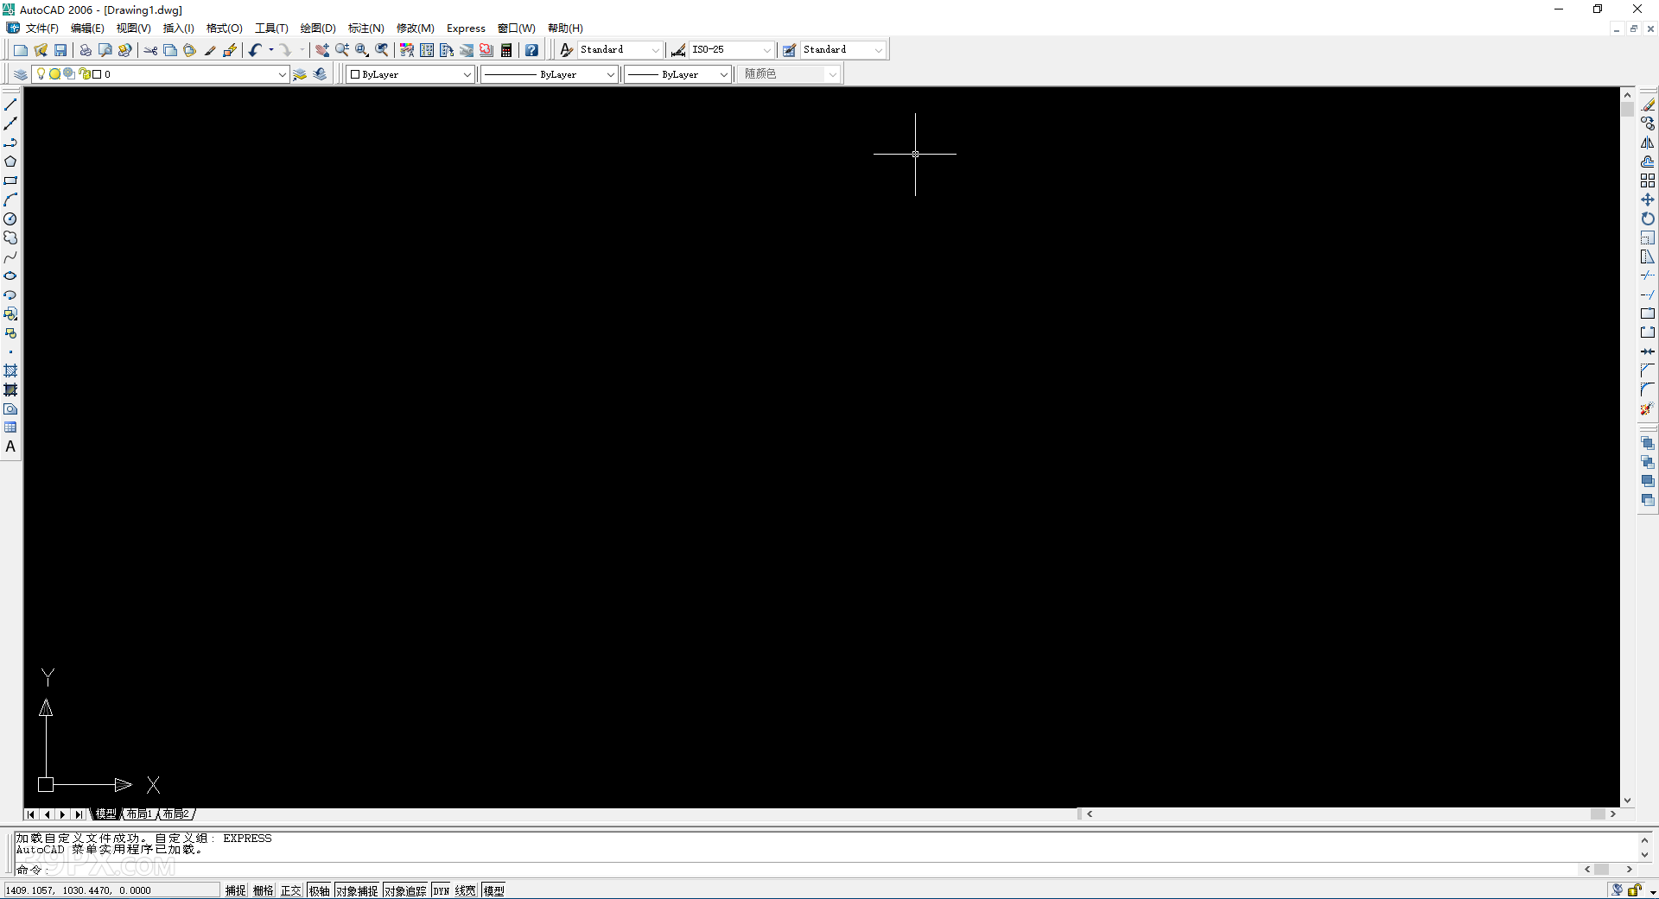Click the Undo button
This screenshot has height=899, width=1659.
point(256,49)
